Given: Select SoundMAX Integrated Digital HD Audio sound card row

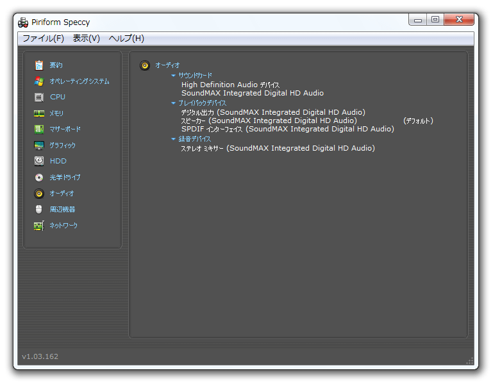Looking at the screenshot, I should click(253, 93).
